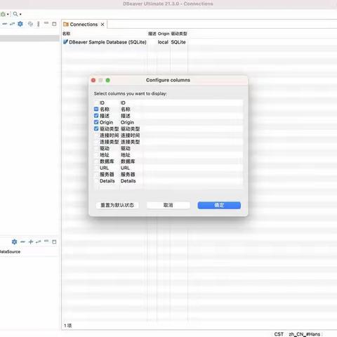
Task: Click the 名称 column header in Connections table
Action: [x=67, y=34]
